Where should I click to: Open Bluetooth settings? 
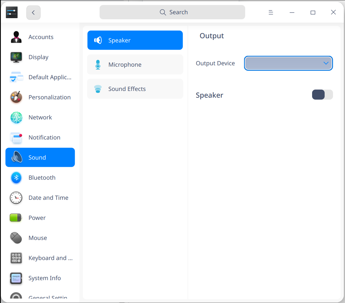coord(16,177)
